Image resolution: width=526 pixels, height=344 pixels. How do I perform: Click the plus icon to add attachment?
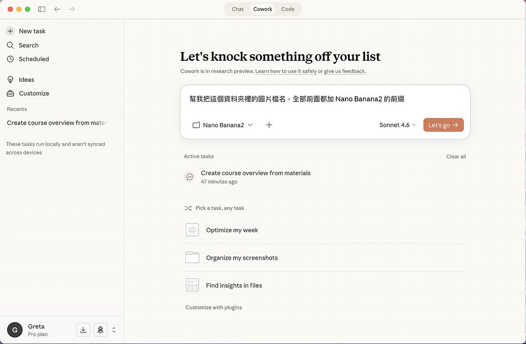coord(269,125)
